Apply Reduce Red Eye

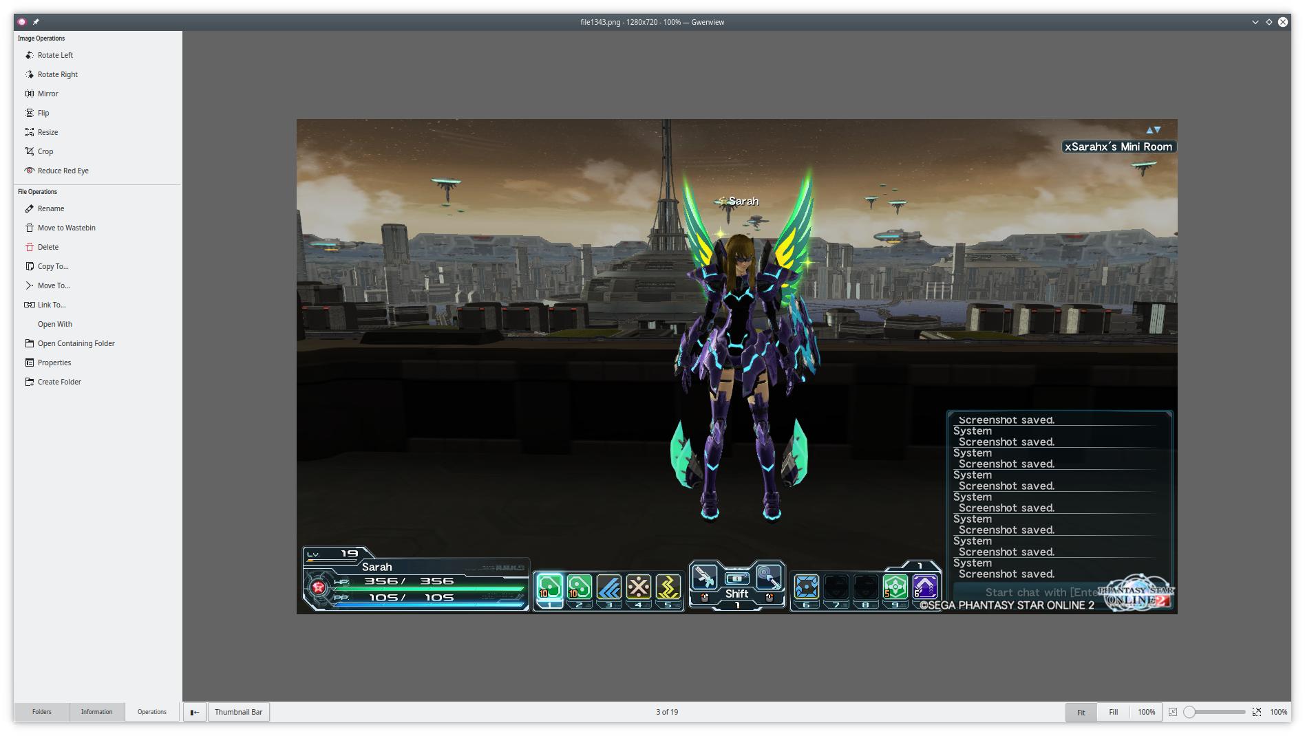63,171
